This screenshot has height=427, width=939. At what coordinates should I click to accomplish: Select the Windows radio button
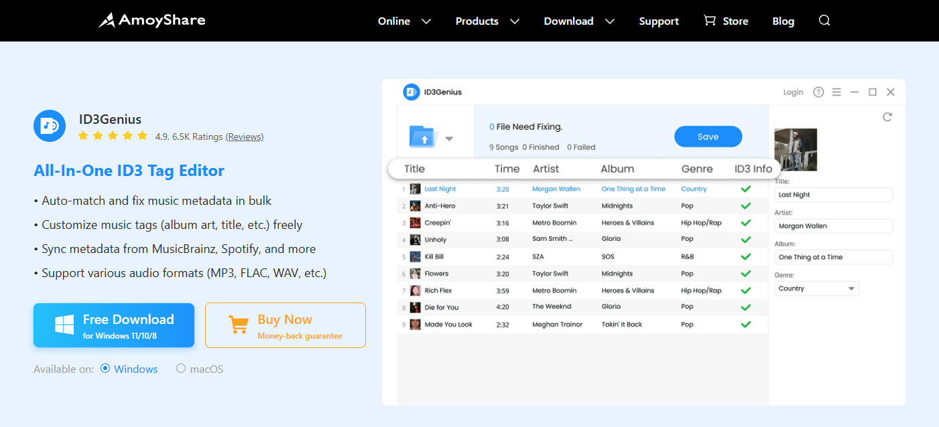105,368
